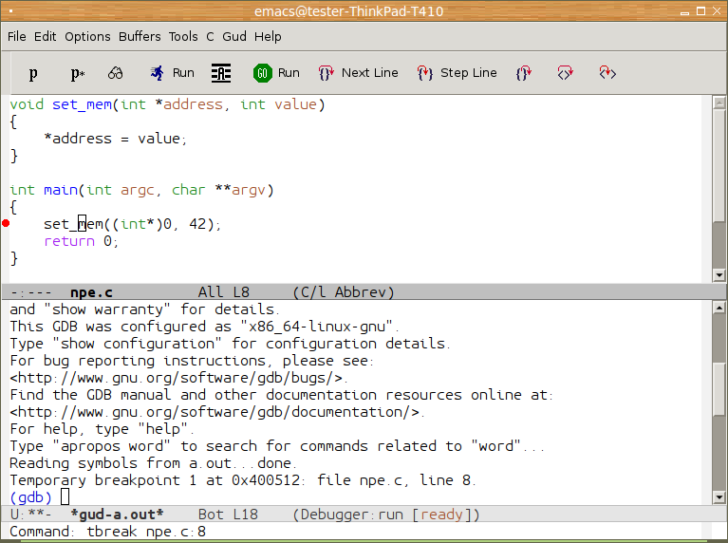
Task: Click the green GO Run button
Action: [x=263, y=73]
